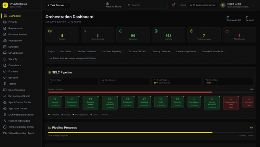Screen dimensions: 260x147
Task: Select the Calculator App Demo project chip
Action: [x=186, y=51]
